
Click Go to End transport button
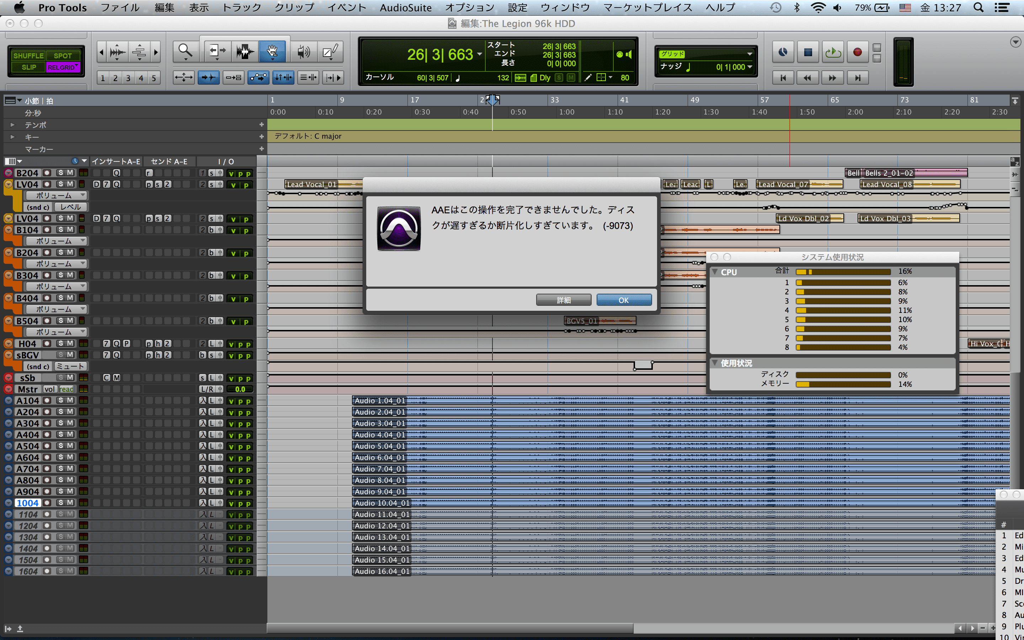click(x=857, y=78)
